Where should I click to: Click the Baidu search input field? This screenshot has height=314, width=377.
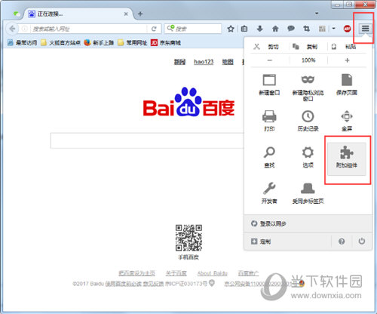147,140
